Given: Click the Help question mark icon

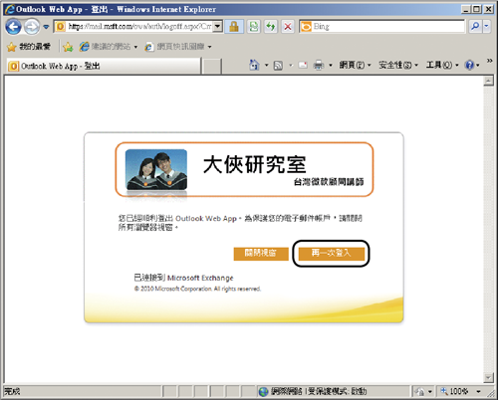Looking at the screenshot, I should [x=469, y=65].
